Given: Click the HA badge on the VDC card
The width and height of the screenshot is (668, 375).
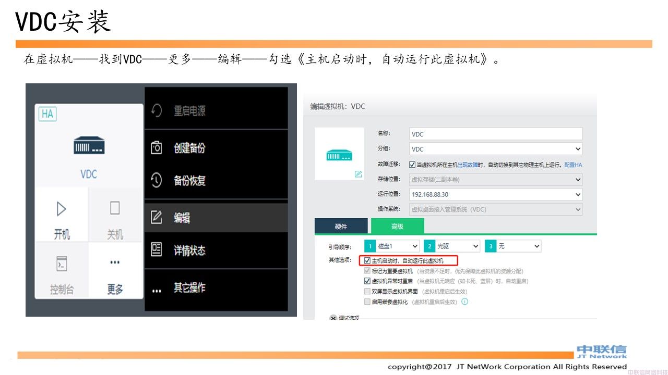Looking at the screenshot, I should pyautogui.click(x=47, y=114).
